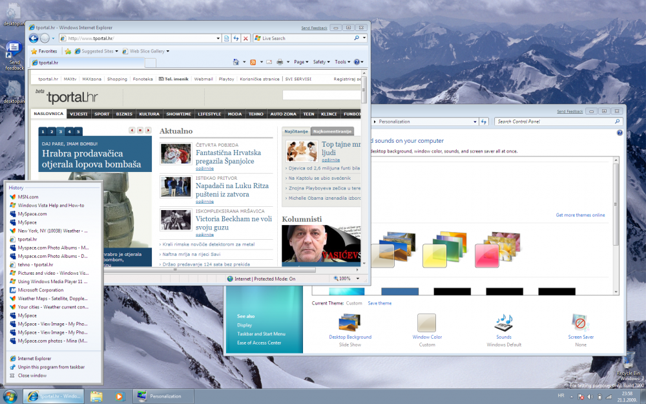Click the volume speaker tray icon

[590, 397]
